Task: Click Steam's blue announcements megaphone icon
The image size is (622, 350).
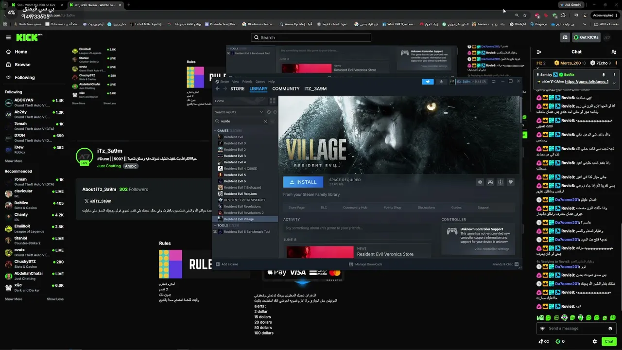Action: pyautogui.click(x=428, y=82)
